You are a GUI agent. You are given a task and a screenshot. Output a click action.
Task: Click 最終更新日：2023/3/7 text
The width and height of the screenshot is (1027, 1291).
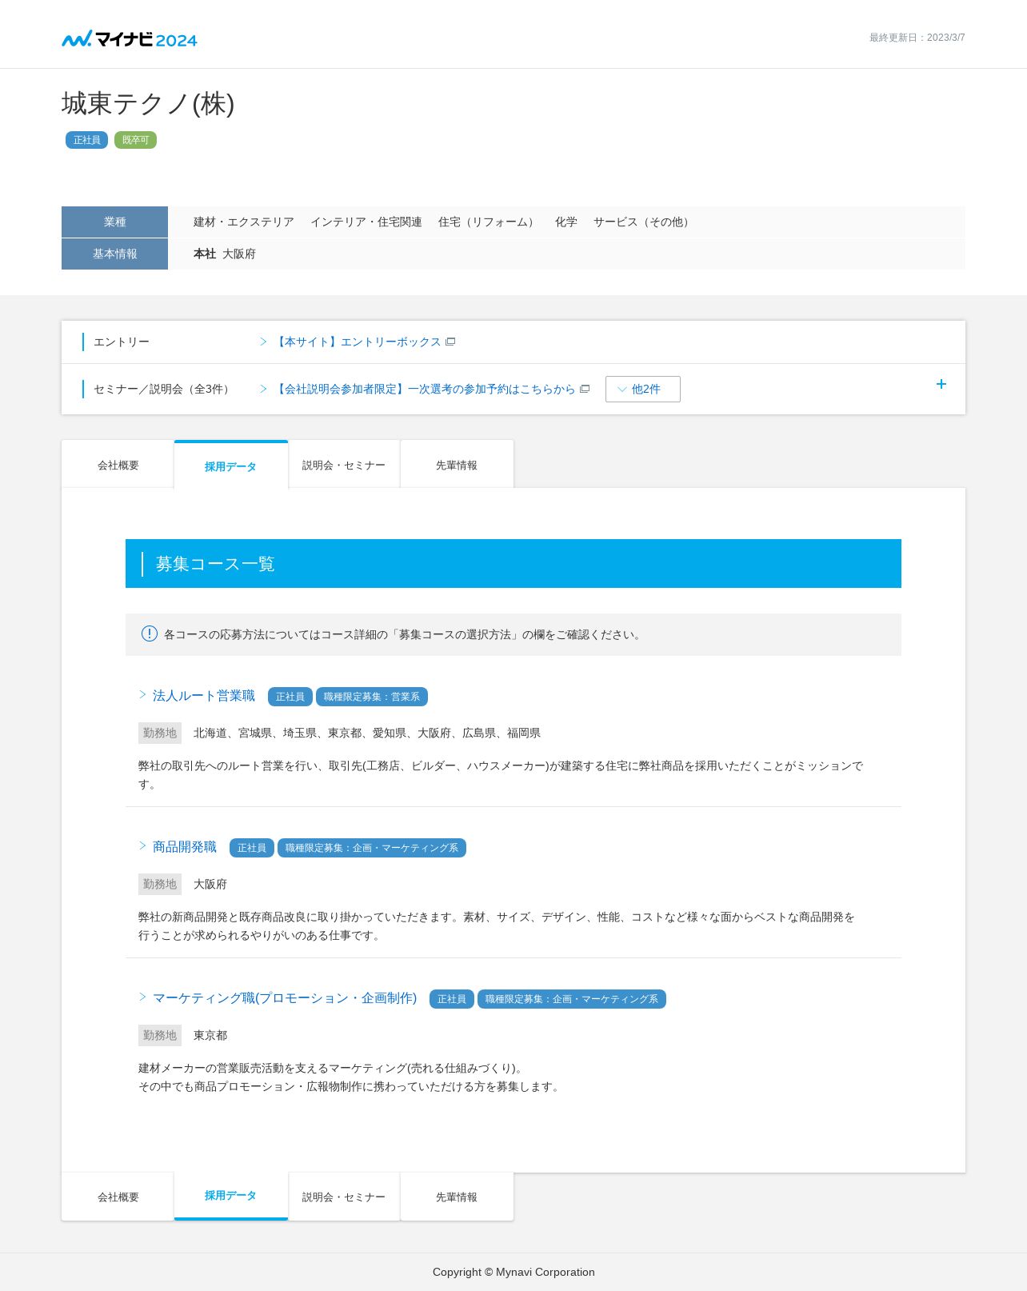click(917, 38)
